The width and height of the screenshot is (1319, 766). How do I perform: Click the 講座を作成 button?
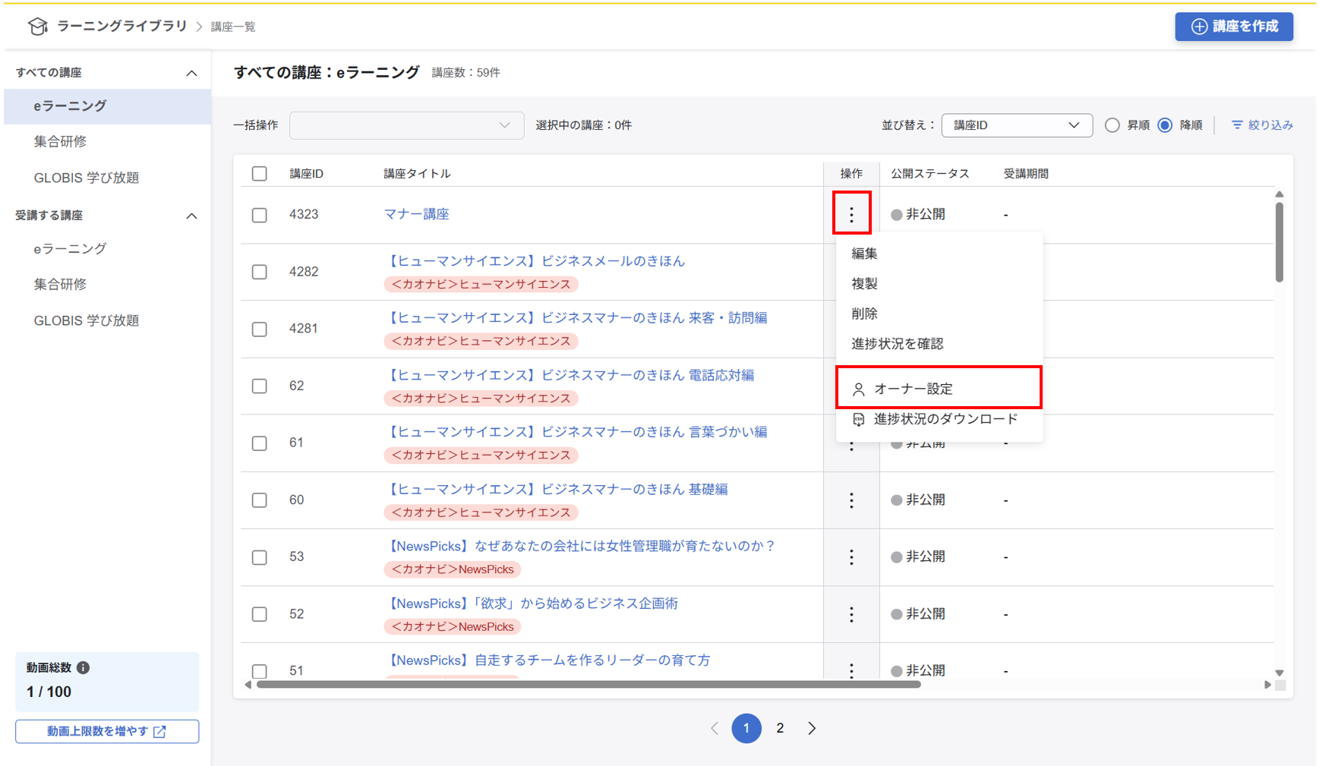click(1233, 27)
